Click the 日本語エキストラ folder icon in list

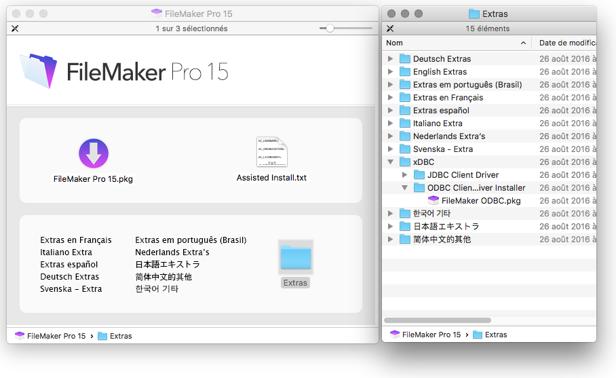[405, 227]
